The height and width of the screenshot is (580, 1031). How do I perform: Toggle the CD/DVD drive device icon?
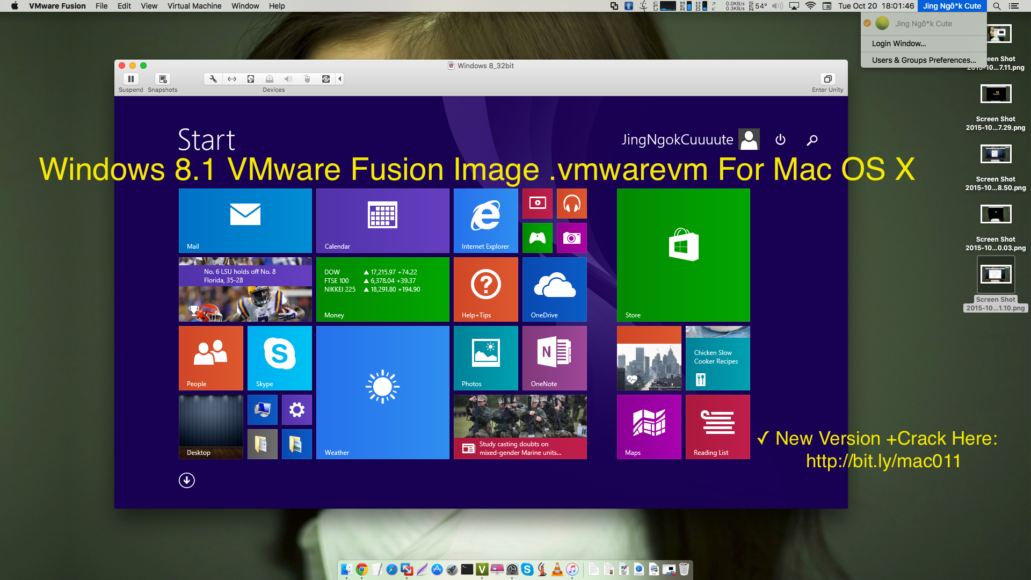coord(270,79)
